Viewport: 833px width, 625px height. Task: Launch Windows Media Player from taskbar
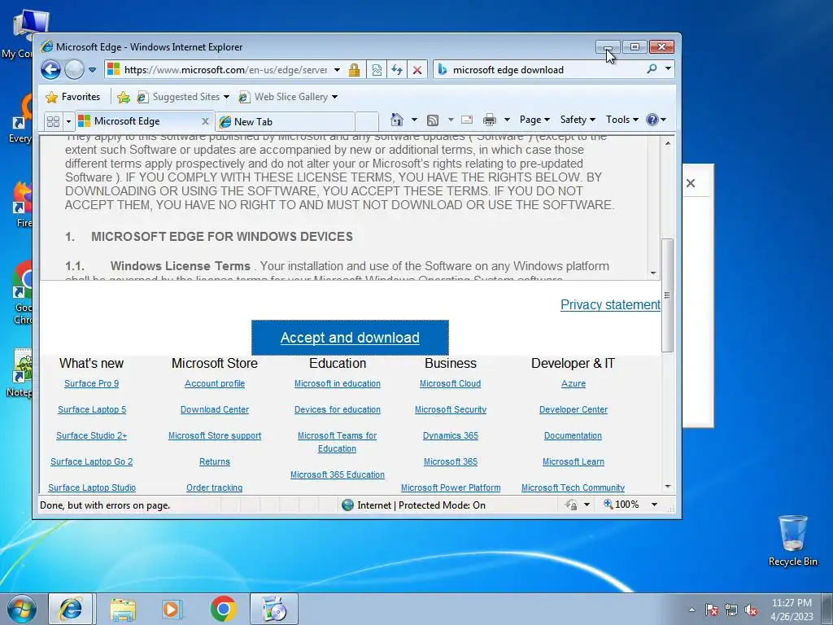pos(172,609)
